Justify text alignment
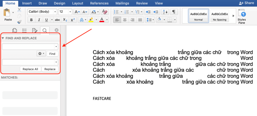The image size is (257, 116). (140, 20)
